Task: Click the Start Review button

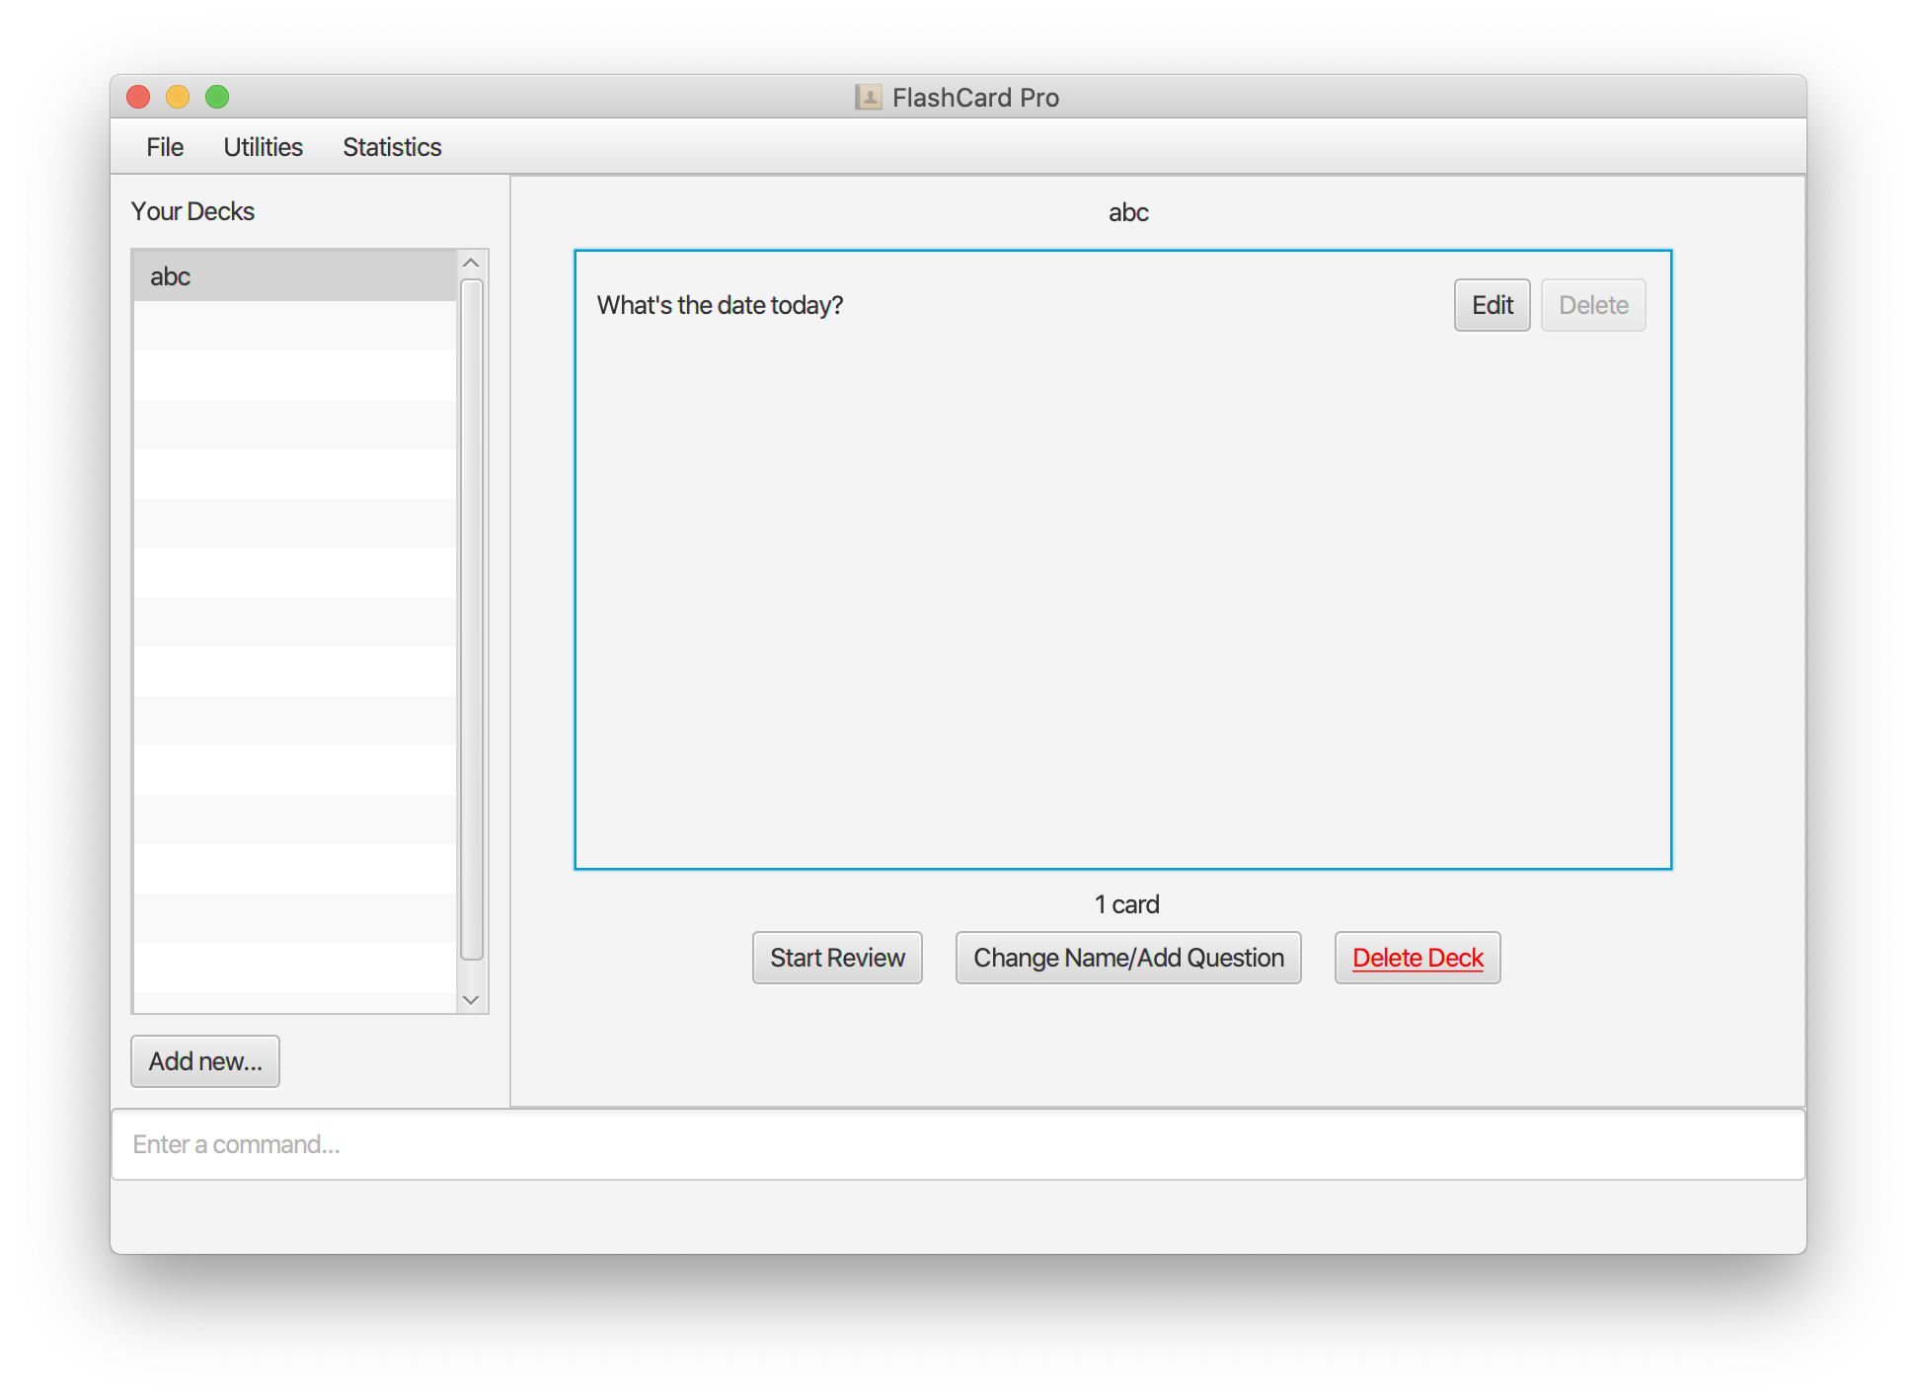Action: tap(837, 958)
